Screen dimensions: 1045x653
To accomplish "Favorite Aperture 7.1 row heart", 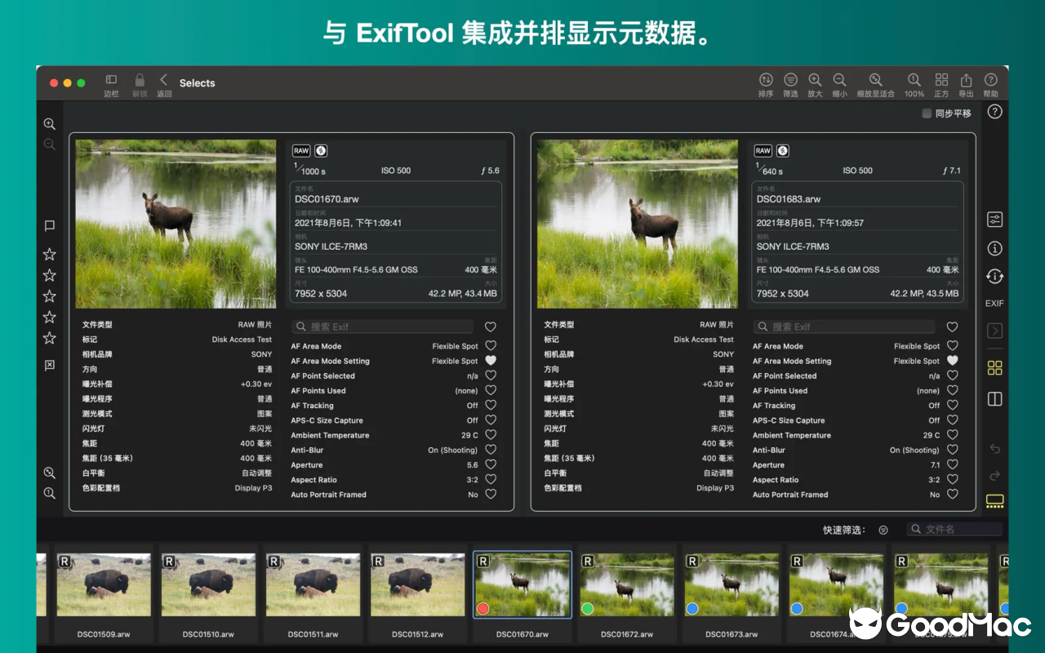I will pos(952,464).
